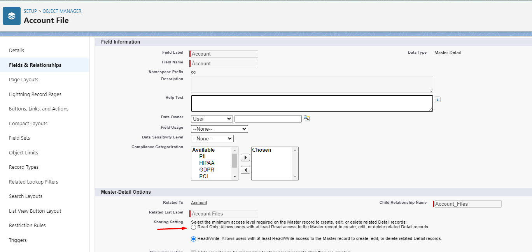Select the Read Only sharing setting
Image resolution: width=532 pixels, height=252 pixels.
tap(194, 227)
